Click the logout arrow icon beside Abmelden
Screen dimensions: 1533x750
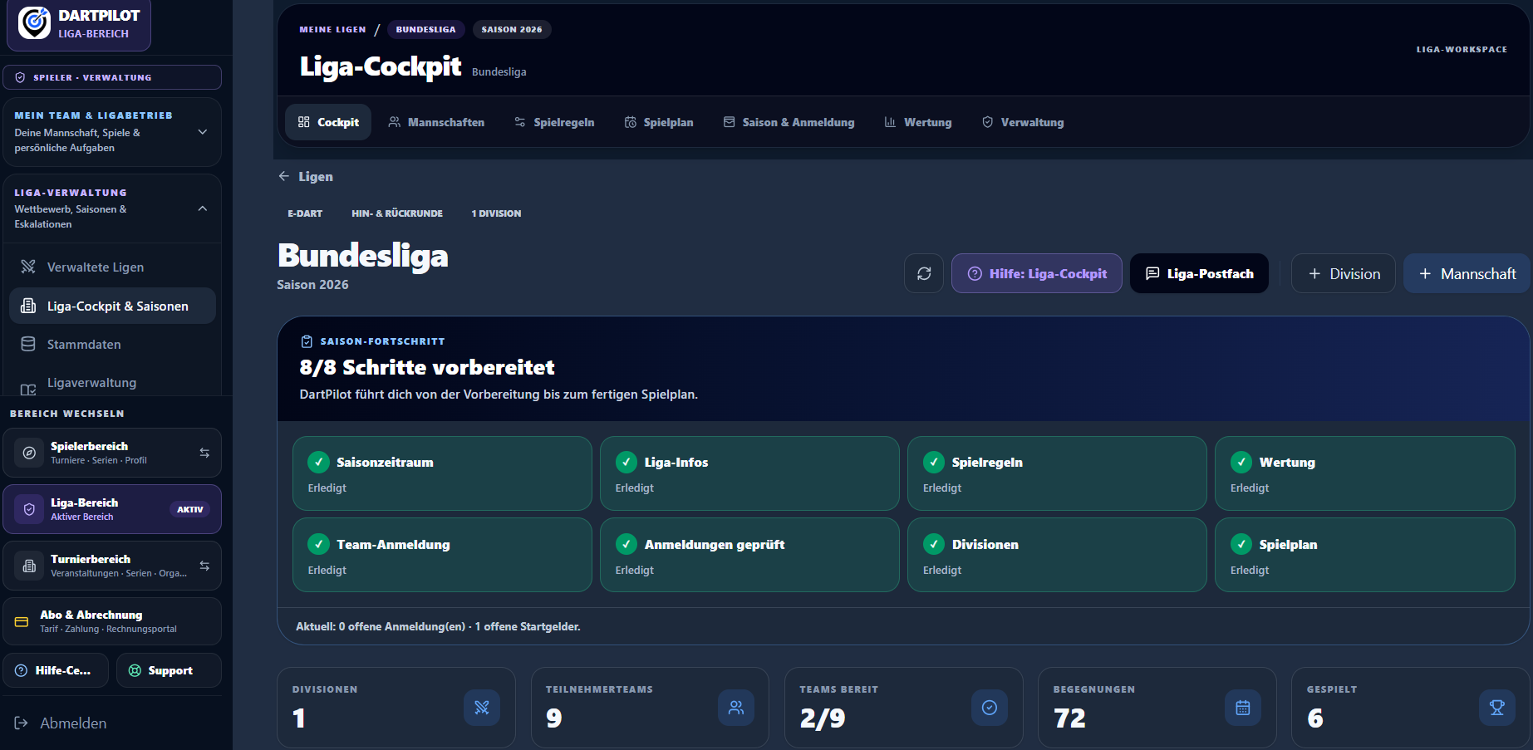pyautogui.click(x=22, y=723)
